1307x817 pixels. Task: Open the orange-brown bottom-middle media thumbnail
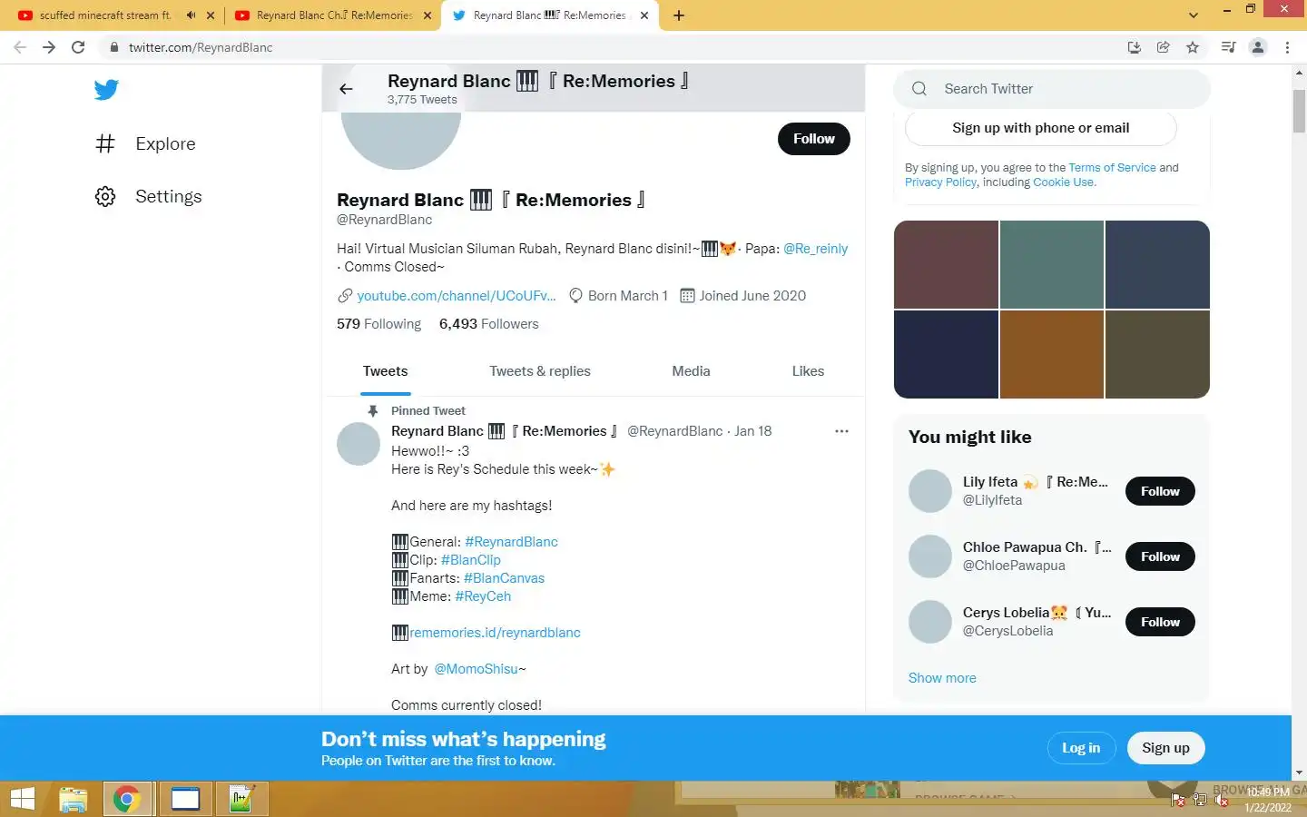click(1052, 354)
